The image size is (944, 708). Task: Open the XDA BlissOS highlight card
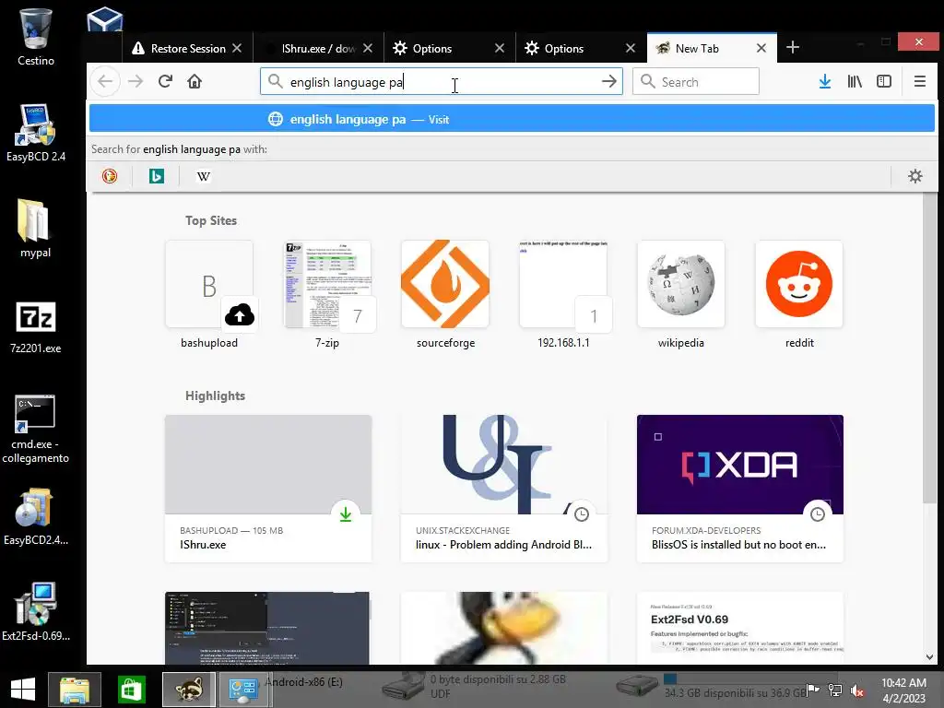[x=740, y=489]
